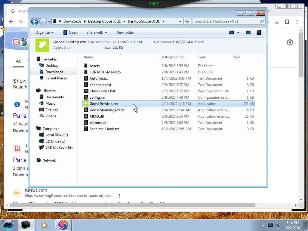The height and width of the screenshot is (231, 308).
Task: Click Libraries in the navigation pane
Action: pyautogui.click(x=49, y=91)
